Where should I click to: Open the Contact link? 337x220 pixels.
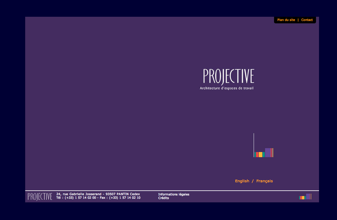(307, 20)
